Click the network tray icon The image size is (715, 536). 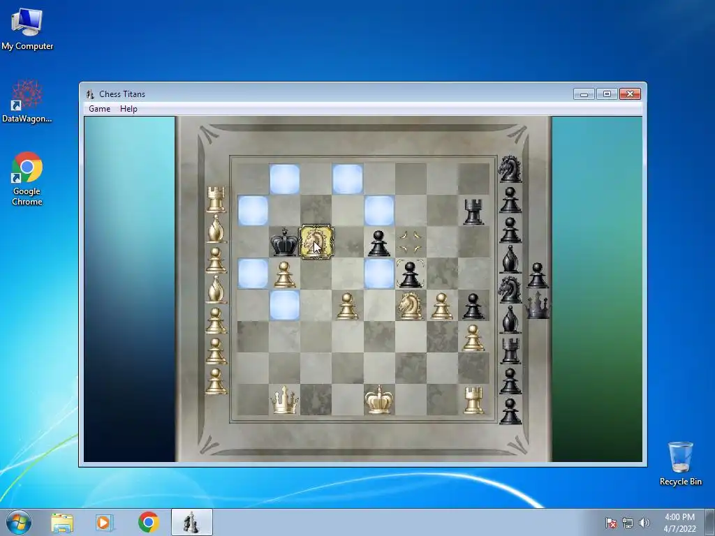pos(628,523)
